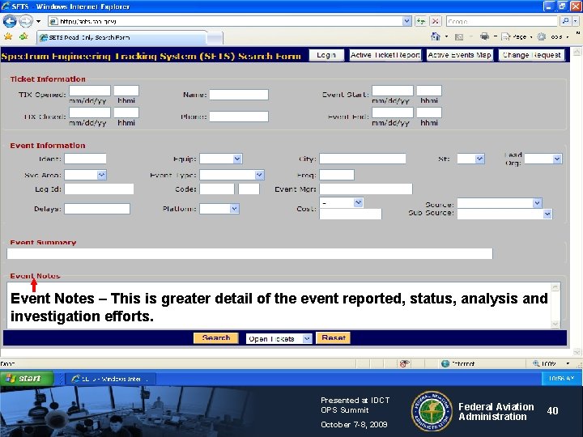The height and width of the screenshot is (437, 583).
Task: Click the Ident input field
Action: 85,159
